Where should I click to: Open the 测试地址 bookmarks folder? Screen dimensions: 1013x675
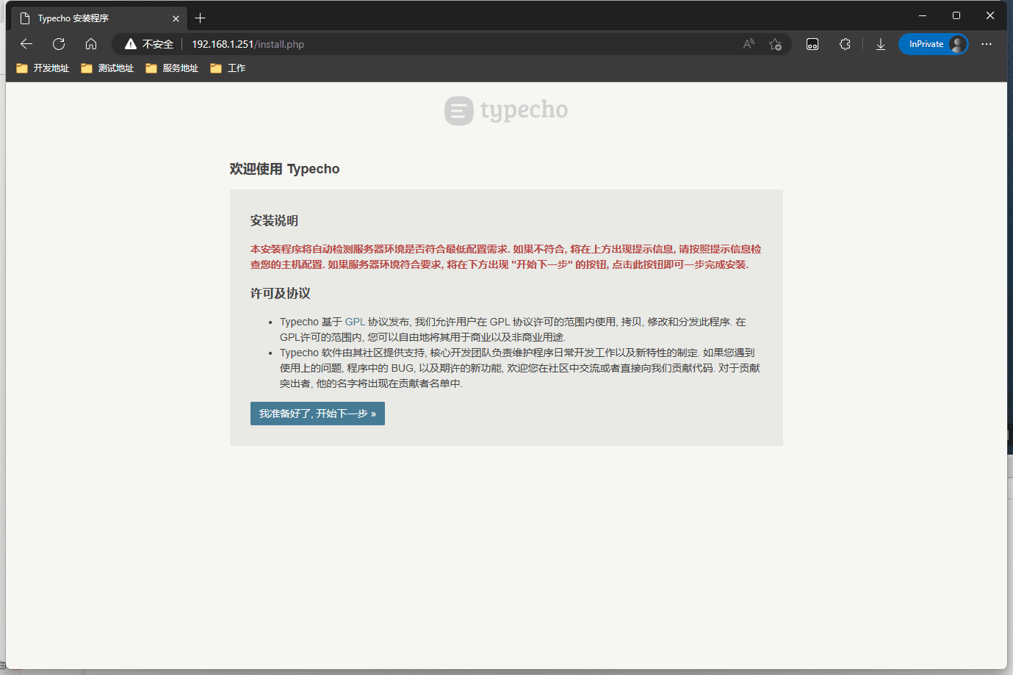pyautogui.click(x=107, y=68)
